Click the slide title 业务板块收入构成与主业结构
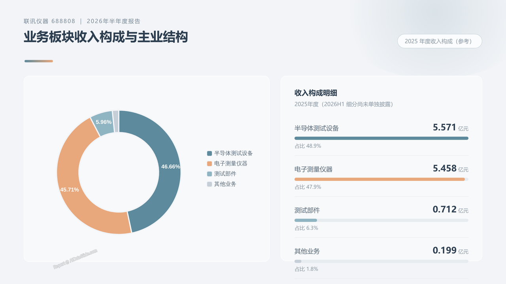Viewport: 506px width, 284px height. pyautogui.click(x=106, y=37)
